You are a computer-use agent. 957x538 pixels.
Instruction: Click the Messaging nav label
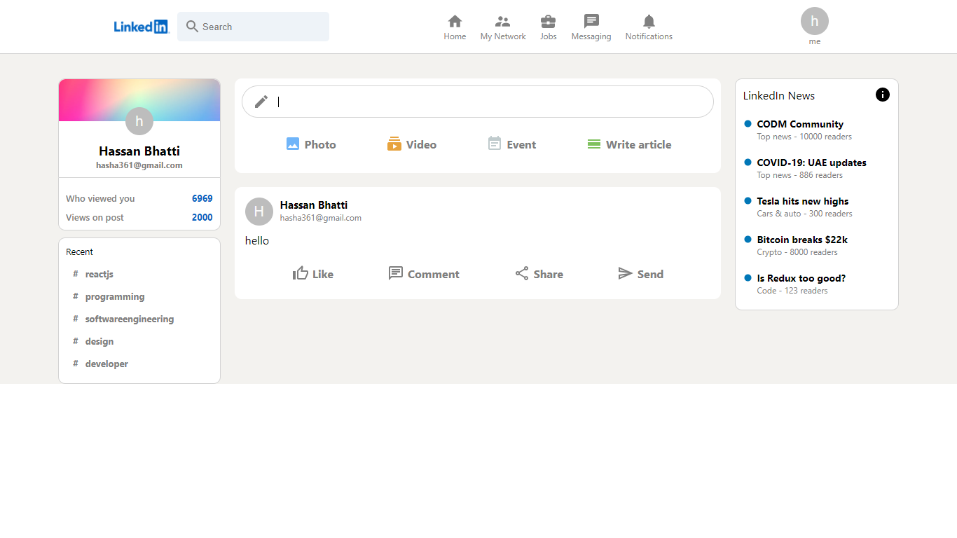click(591, 36)
